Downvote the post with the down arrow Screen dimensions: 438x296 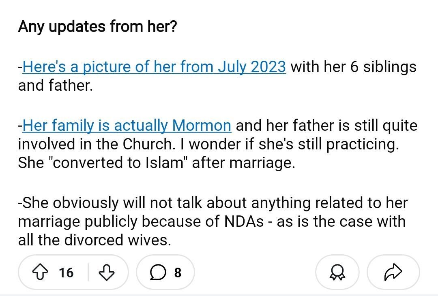pos(107,273)
